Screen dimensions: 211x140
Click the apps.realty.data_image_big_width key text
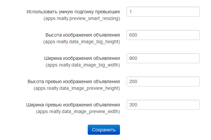point(83,65)
